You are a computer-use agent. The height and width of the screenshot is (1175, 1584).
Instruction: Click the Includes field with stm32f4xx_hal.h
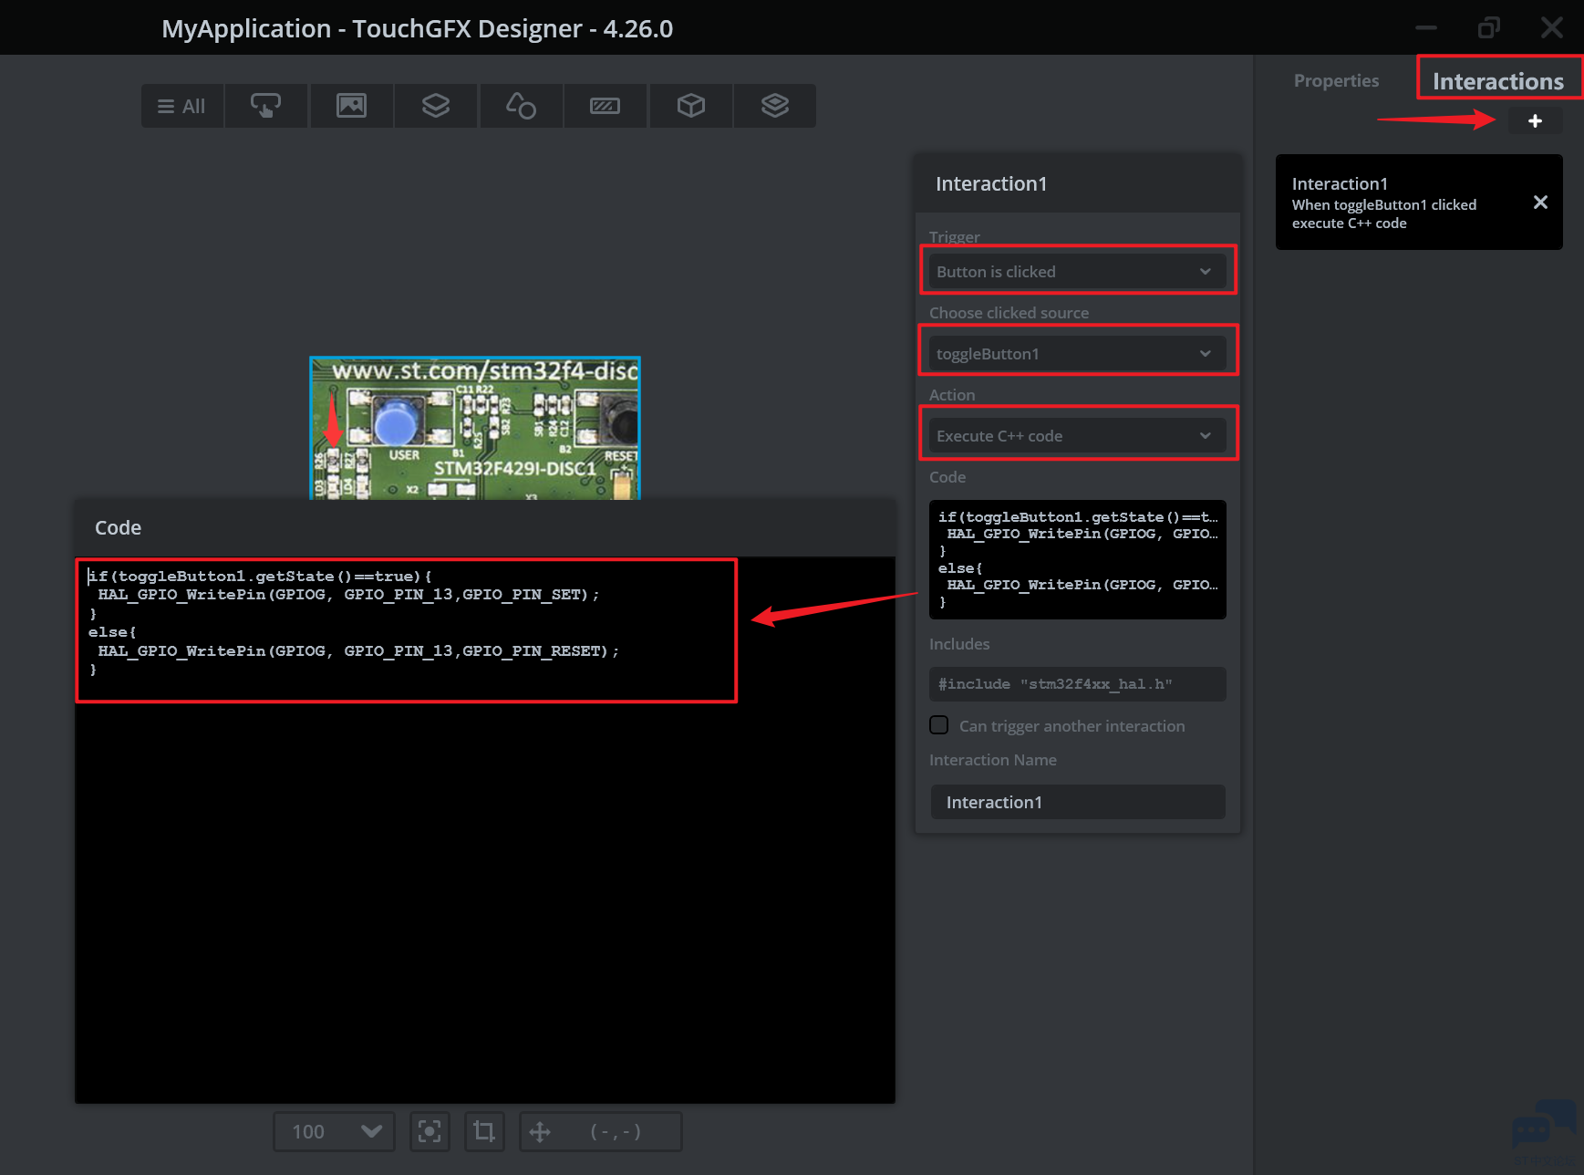tap(1077, 684)
